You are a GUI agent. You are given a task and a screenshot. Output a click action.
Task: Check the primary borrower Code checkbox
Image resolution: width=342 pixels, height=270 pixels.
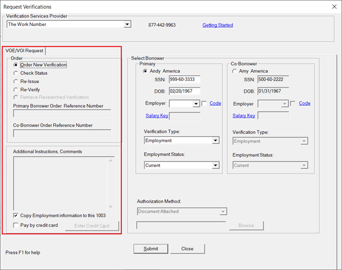click(x=204, y=104)
